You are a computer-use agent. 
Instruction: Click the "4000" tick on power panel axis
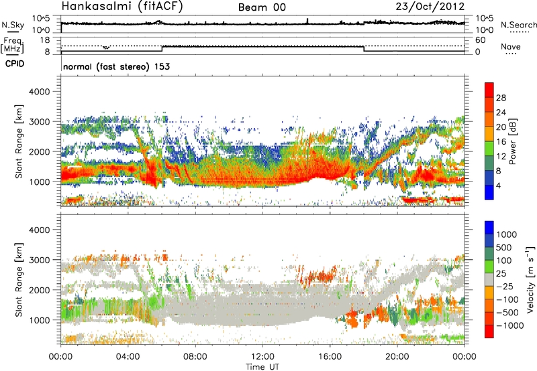click(x=39, y=92)
